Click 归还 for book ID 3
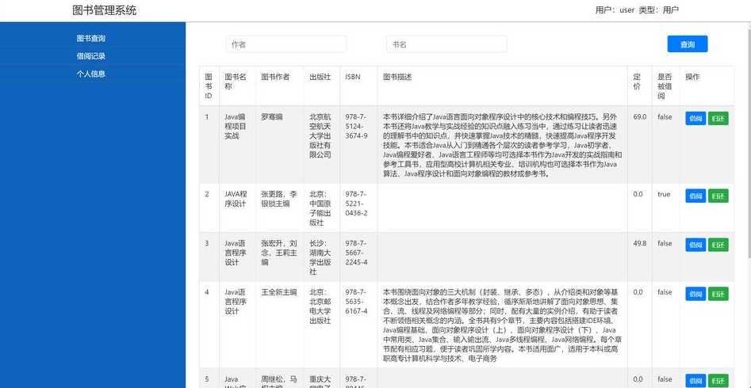This screenshot has width=751, height=388. point(718,245)
